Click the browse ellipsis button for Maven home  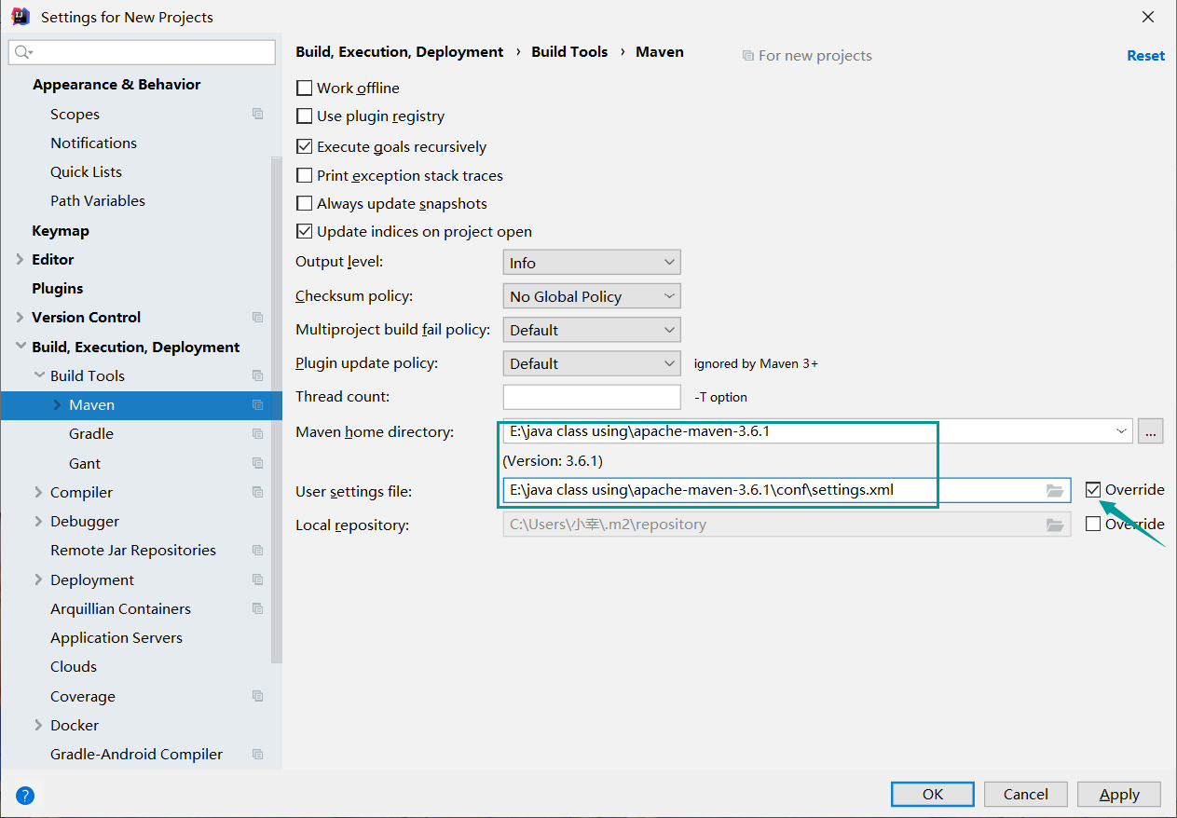pos(1150,431)
